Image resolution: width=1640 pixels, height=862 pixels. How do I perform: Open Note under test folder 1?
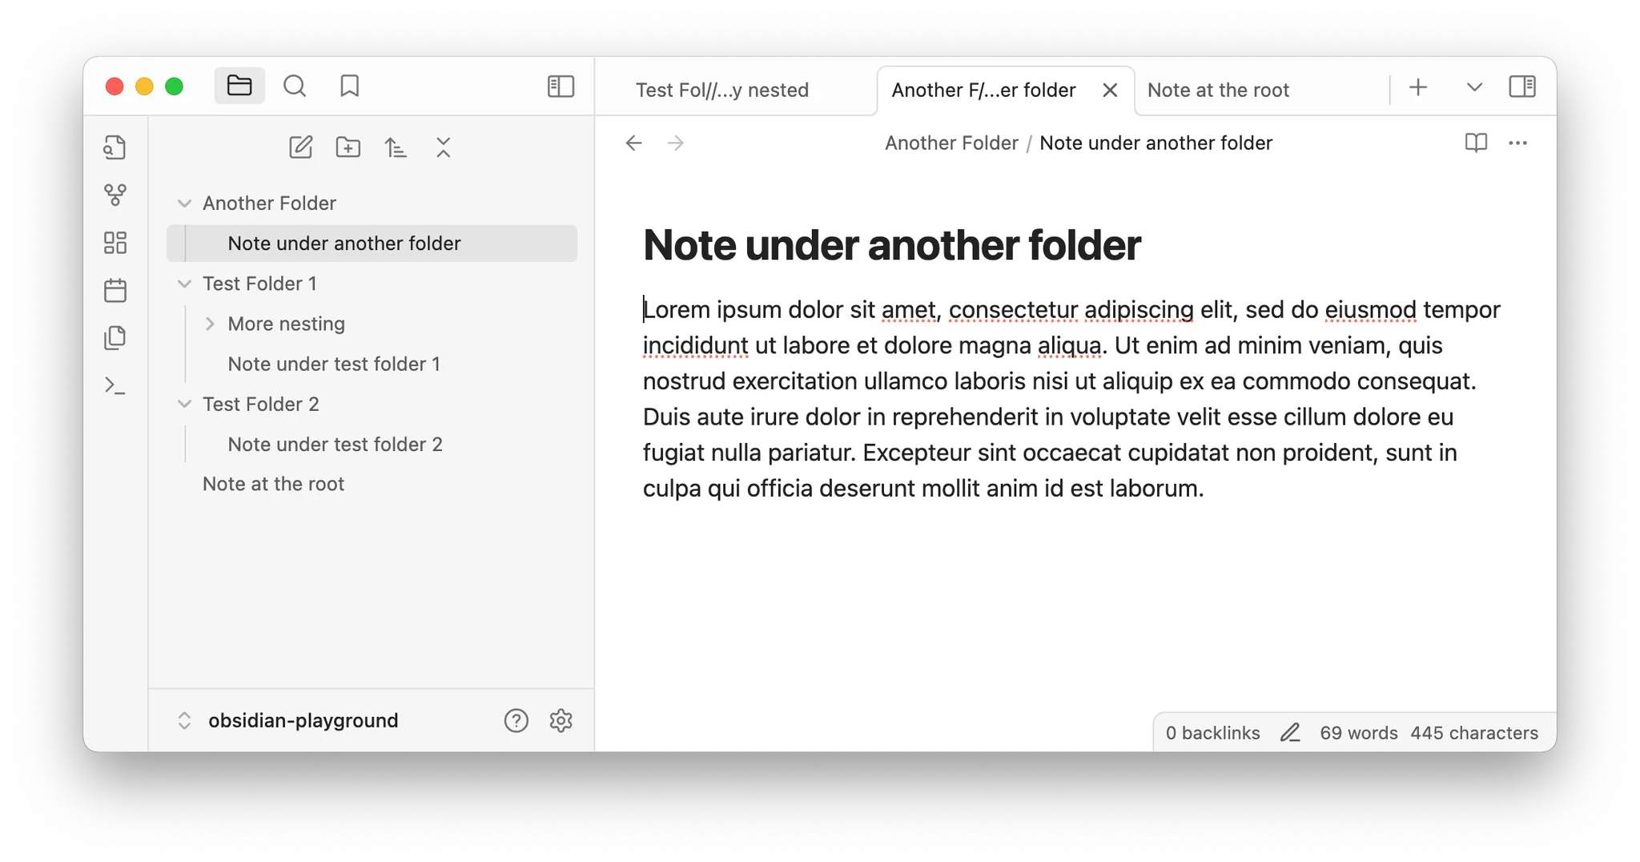[334, 364]
